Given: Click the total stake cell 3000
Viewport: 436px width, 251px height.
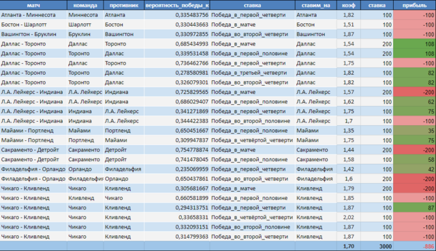Looking at the screenshot, I should click(377, 246).
